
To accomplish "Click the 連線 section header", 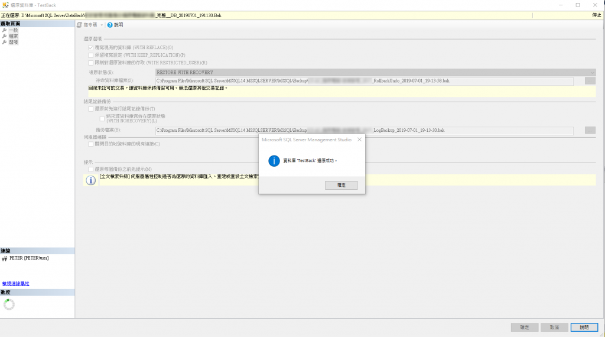I will click(x=37, y=251).
